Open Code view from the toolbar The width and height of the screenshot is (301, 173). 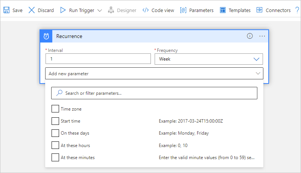click(x=158, y=10)
